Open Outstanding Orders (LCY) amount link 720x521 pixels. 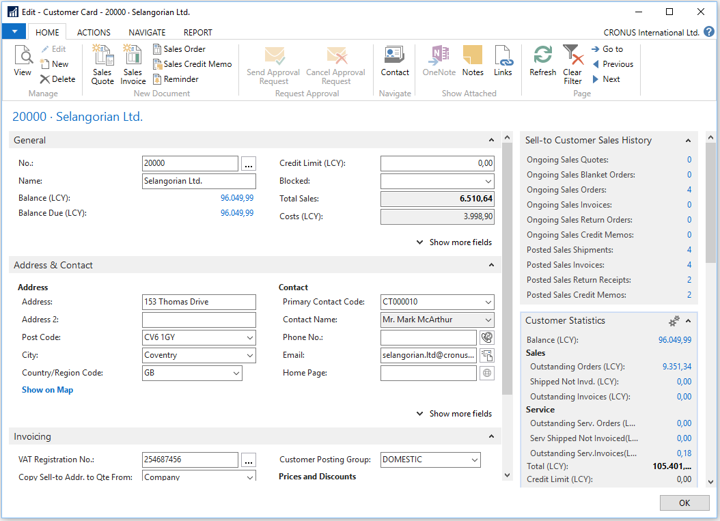(677, 367)
